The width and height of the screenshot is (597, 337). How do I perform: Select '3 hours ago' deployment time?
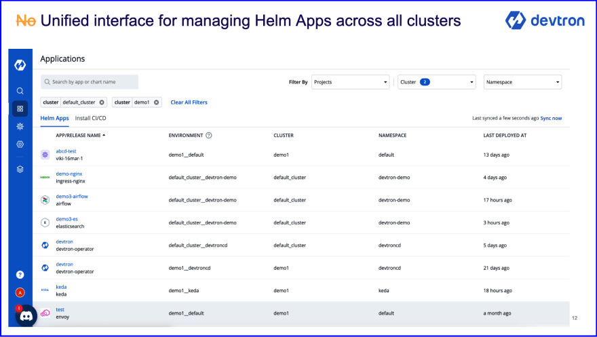coord(496,223)
